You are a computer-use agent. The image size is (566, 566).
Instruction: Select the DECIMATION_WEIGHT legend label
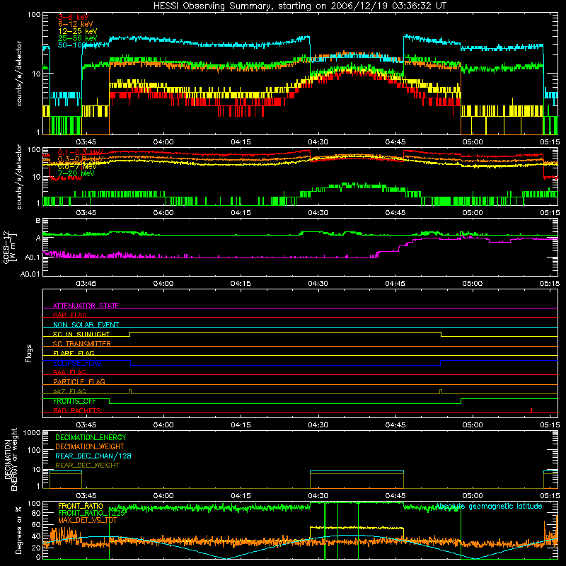click(x=90, y=446)
